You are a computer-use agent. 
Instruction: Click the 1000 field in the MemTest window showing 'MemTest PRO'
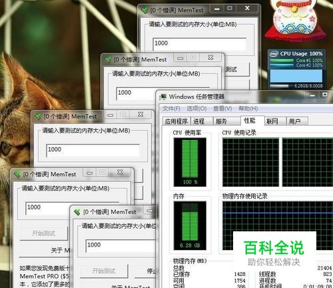coord(47,208)
